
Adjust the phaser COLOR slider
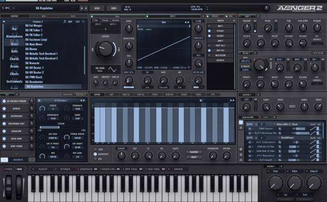coord(61,127)
